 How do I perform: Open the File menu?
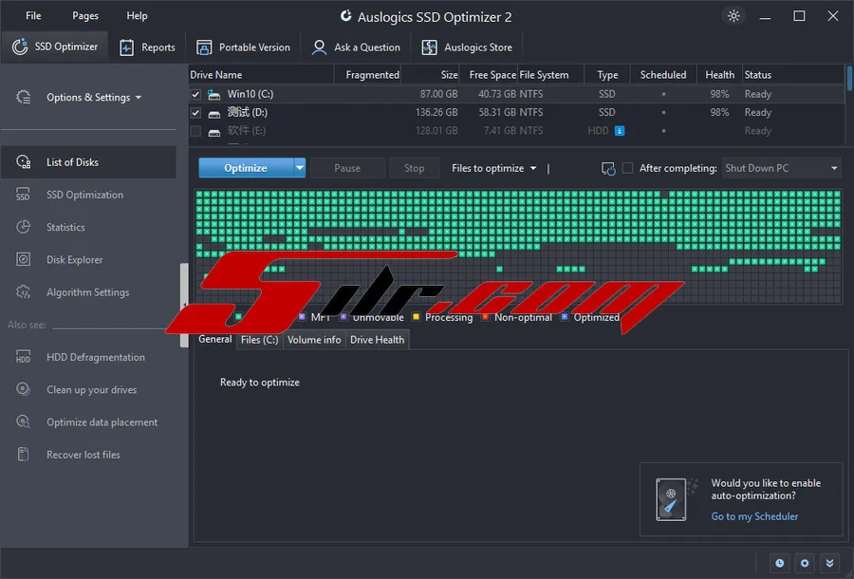point(33,16)
